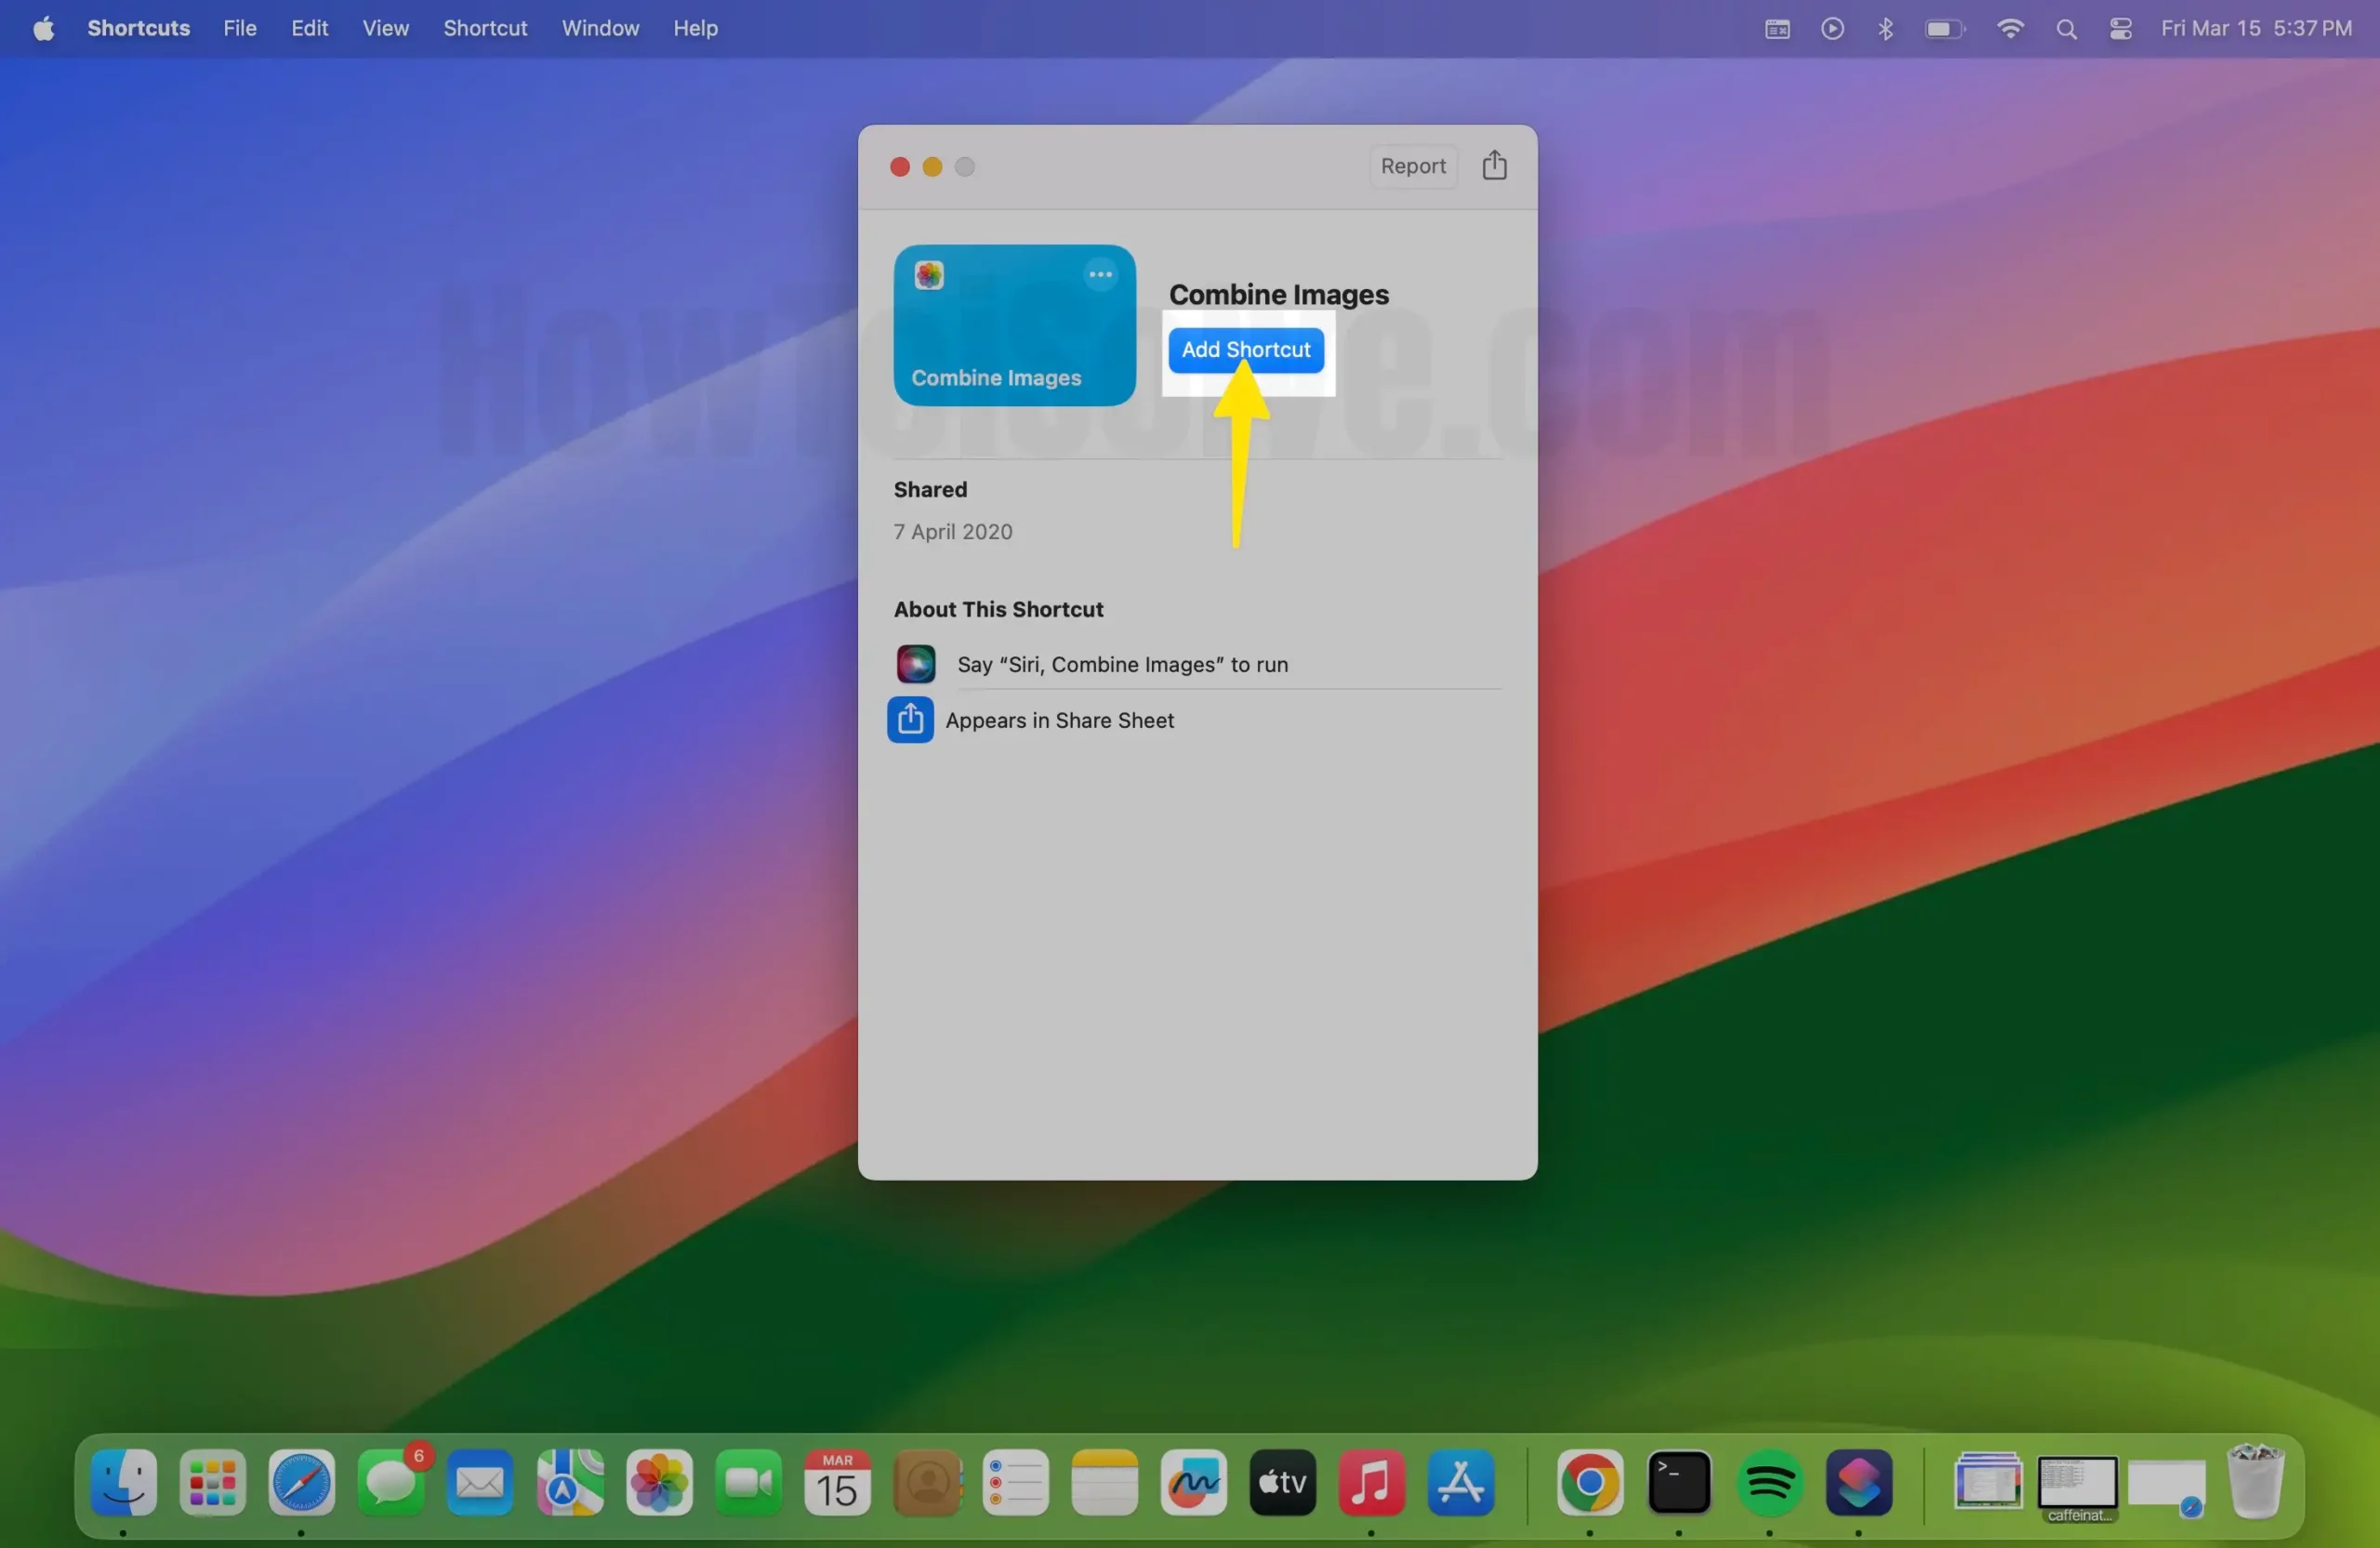Launch Maps from the Dock
The width and height of the screenshot is (2380, 1548).
coord(569,1481)
